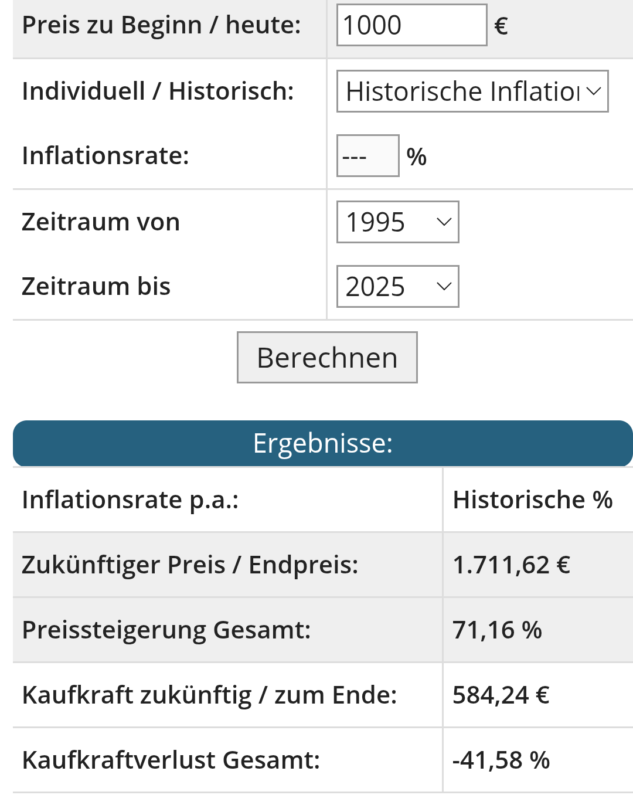Click the Preis zu Beginn / heute label
The width and height of the screenshot is (633, 805).
tap(161, 25)
